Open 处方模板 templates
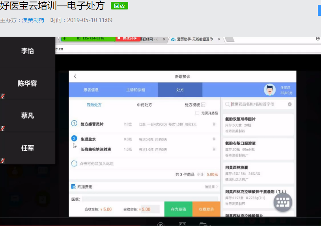 pyautogui.click(x=192, y=105)
